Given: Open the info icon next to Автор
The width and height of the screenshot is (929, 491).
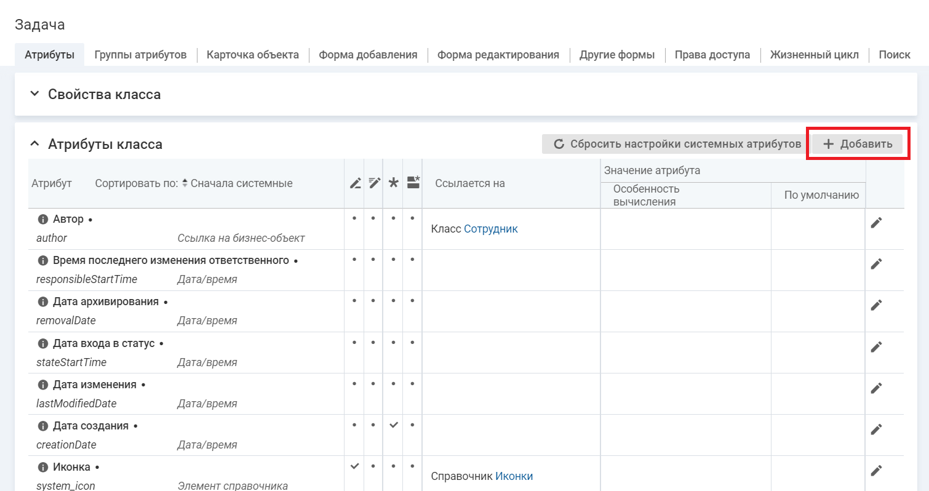Looking at the screenshot, I should pyautogui.click(x=43, y=219).
